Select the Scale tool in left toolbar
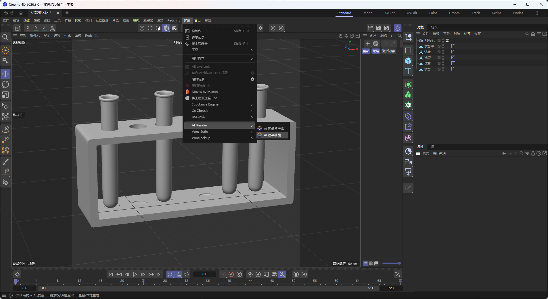The height and width of the screenshot is (299, 548). (x=5, y=95)
